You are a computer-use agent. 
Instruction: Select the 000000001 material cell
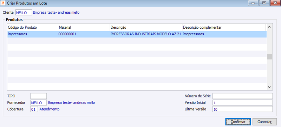84,34
